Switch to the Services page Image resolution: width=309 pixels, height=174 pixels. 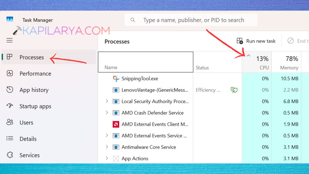[x=49, y=155]
